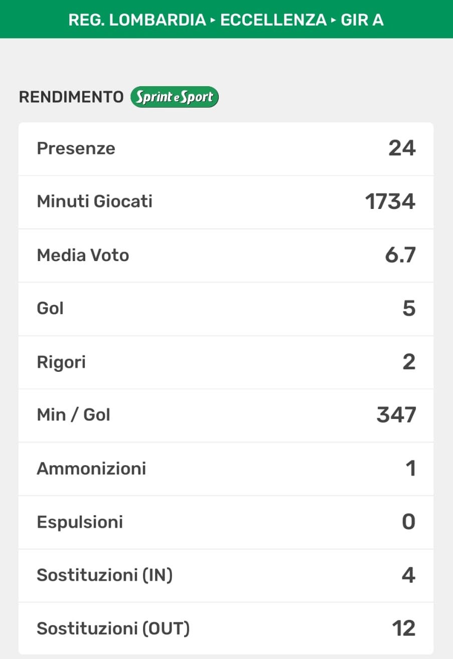Click the arrow between Lombardia and Eccellenza
The height and width of the screenshot is (659, 453).
tap(213, 21)
